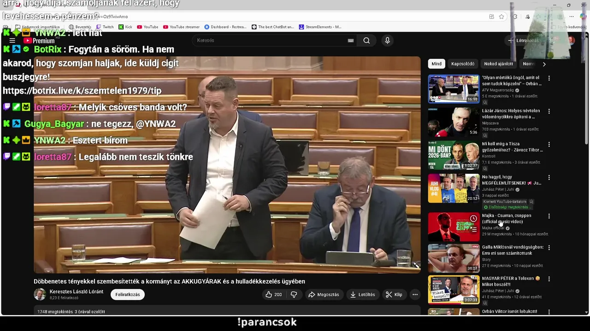Click the Feliratkozás subscribe button
Image resolution: width=590 pixels, height=331 pixels.
pyautogui.click(x=128, y=295)
